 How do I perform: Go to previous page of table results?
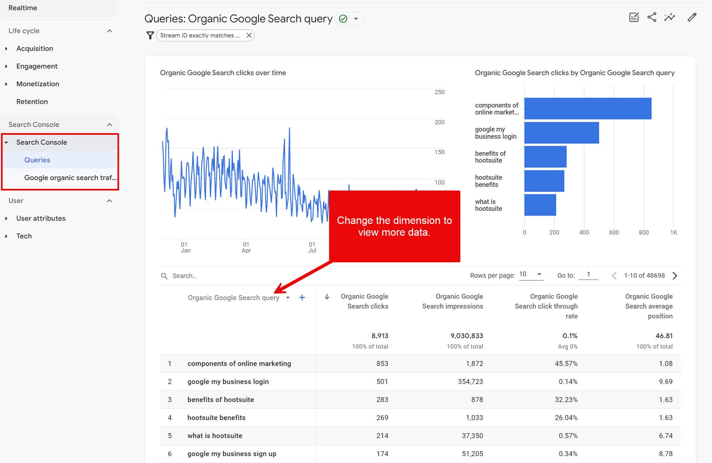coord(614,275)
